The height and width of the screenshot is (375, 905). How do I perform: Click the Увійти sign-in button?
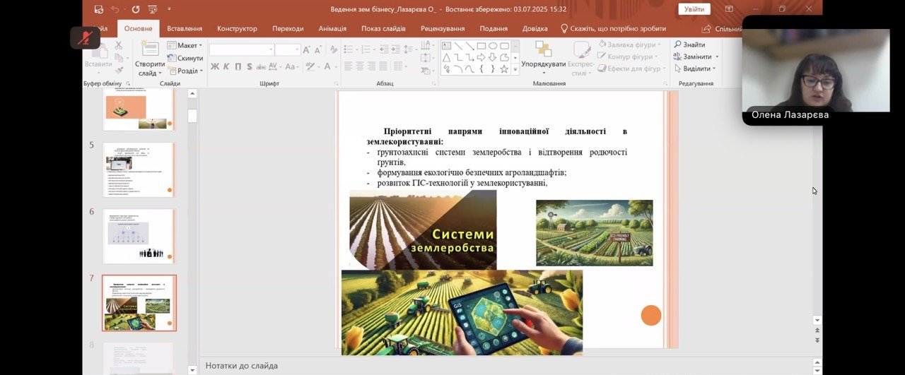693,9
